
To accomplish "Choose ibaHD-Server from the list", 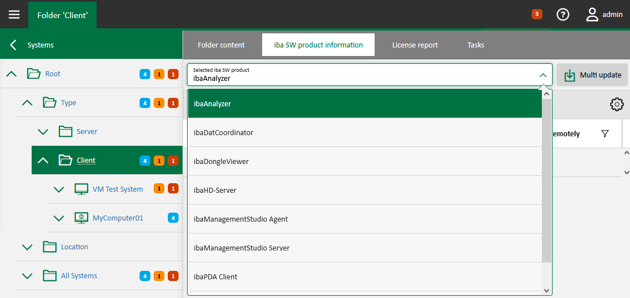I will [365, 190].
